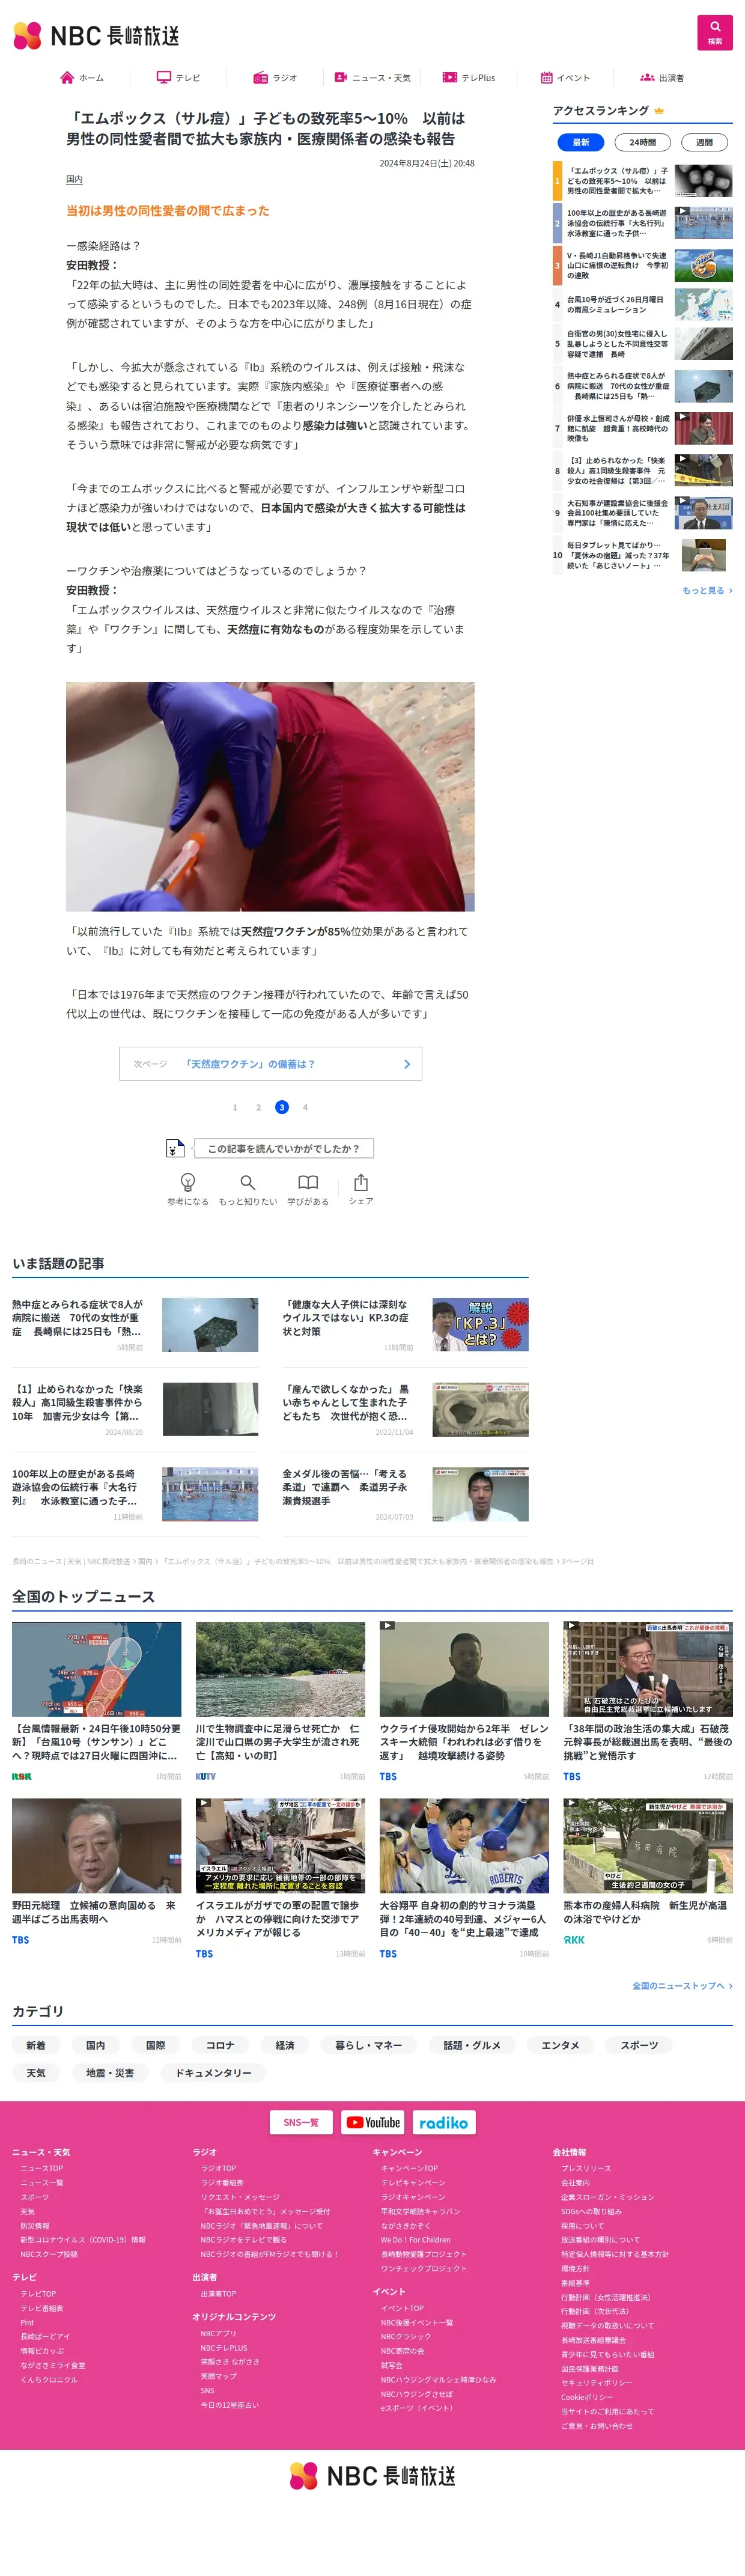Screen dimensions: 745x2576
Task: Open 熊本市の産婦人科病院 news card
Action: click(648, 1872)
